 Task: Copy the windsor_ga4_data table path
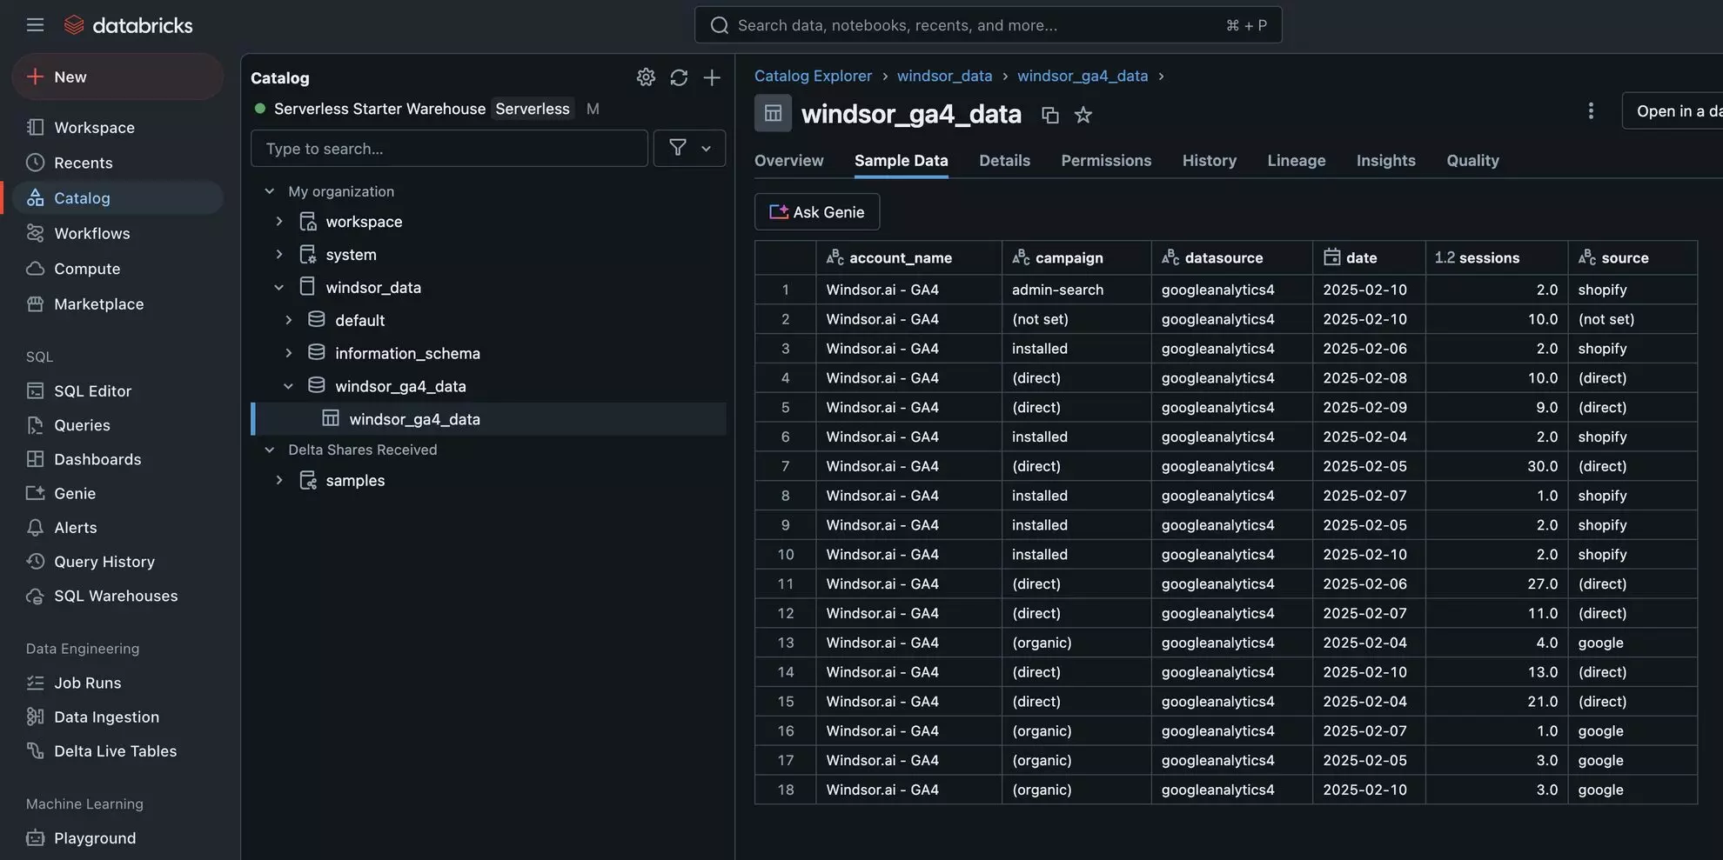[1050, 115]
